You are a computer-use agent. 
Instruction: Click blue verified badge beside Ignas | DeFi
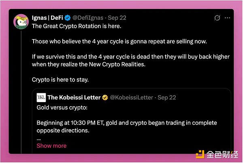pos(68,18)
